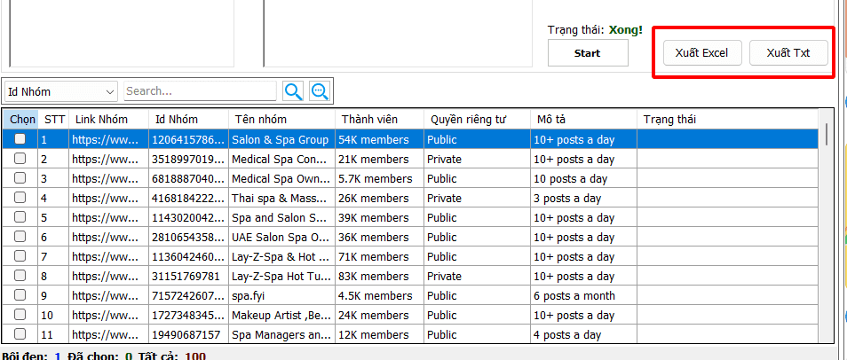Click the table's vertical scrollbar thumb

click(x=826, y=134)
